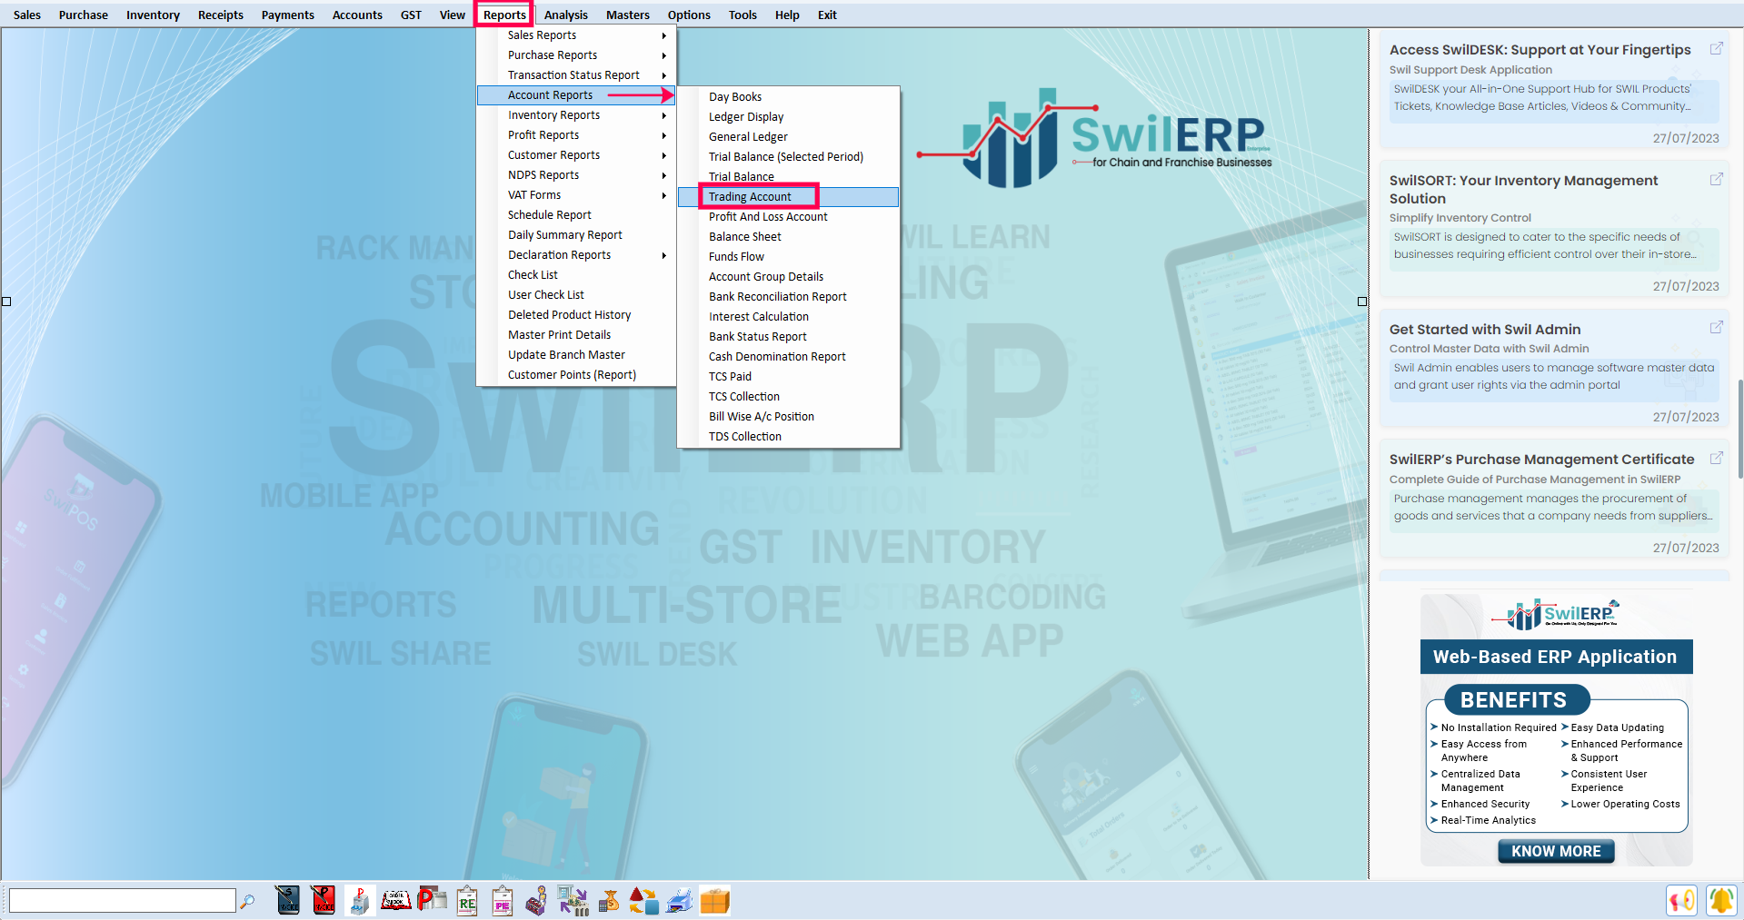Expand the NDPS Reports submenu arrow
Image resolution: width=1744 pixels, height=920 pixels.
[x=664, y=175]
